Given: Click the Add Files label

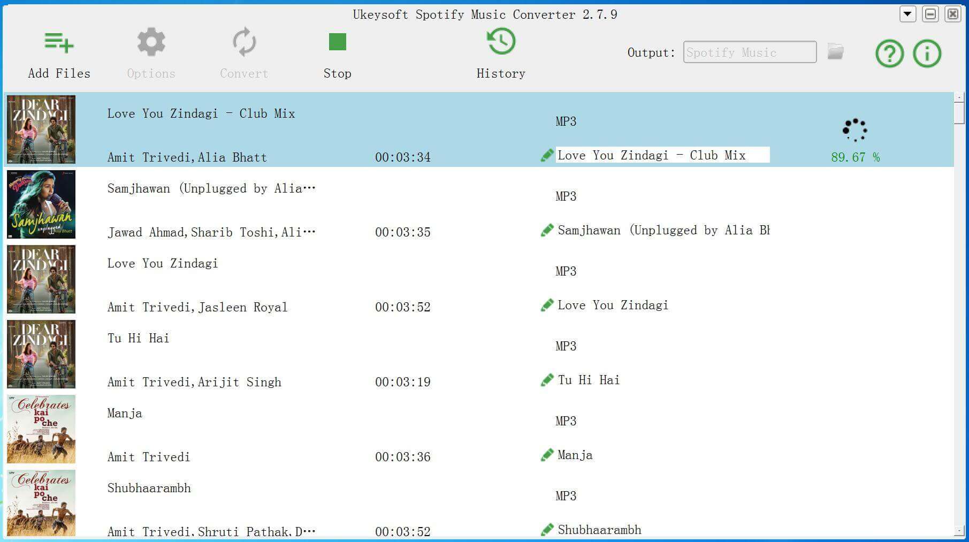Looking at the screenshot, I should (59, 73).
